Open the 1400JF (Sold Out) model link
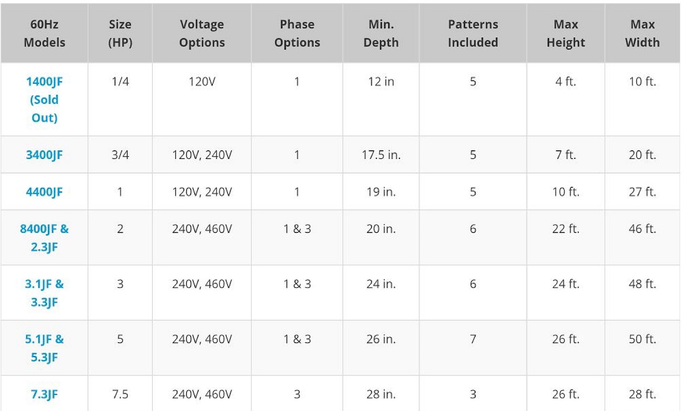The height and width of the screenshot is (411, 684). (x=44, y=99)
